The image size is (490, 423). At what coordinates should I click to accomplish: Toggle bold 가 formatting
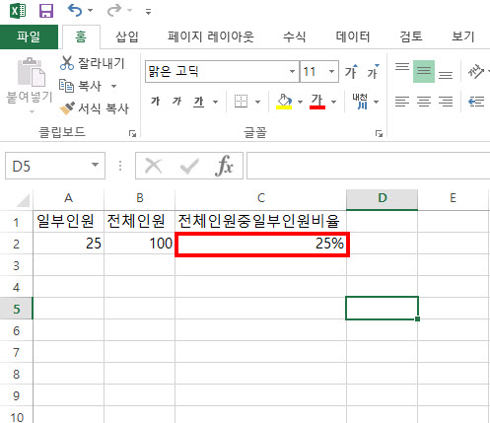[155, 102]
